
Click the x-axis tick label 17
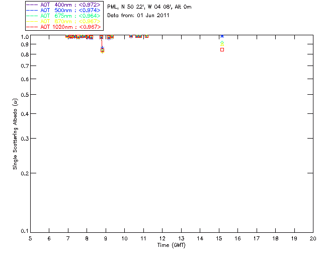pyautogui.click(x=257, y=238)
